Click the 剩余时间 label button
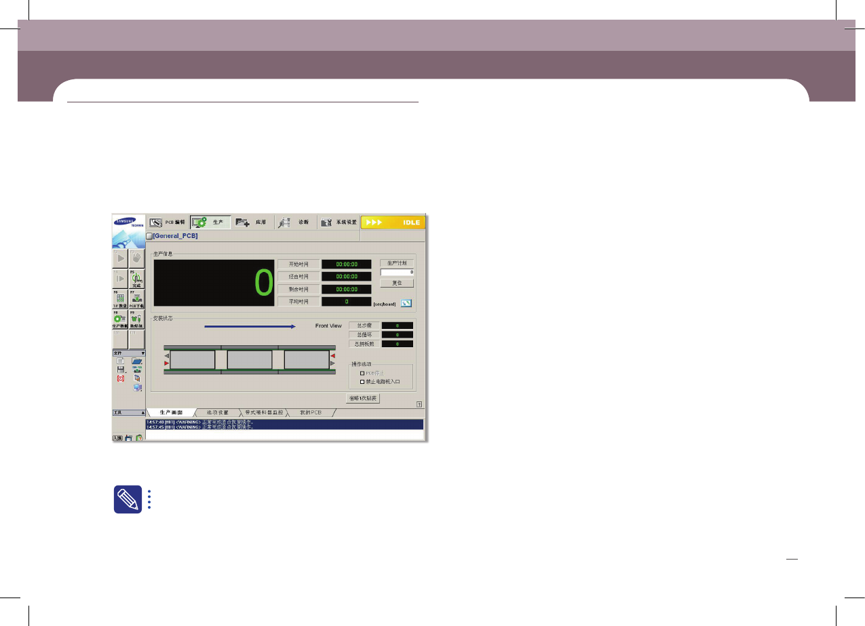 (x=299, y=289)
